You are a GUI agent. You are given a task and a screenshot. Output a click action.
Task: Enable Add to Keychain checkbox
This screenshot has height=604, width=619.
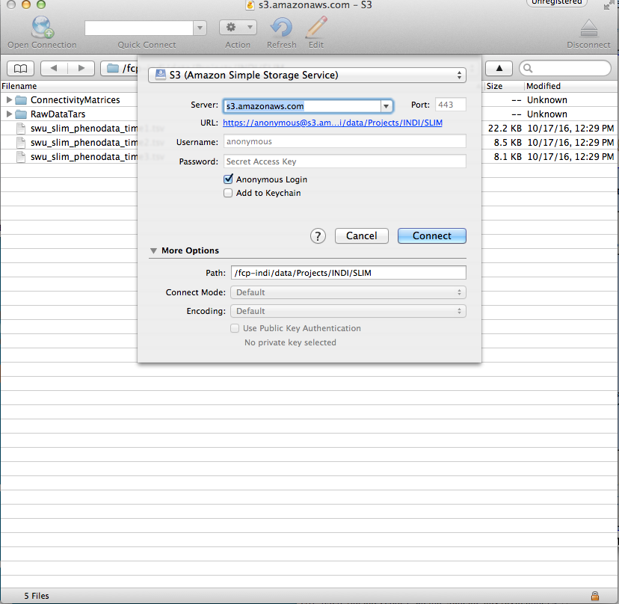pyautogui.click(x=228, y=193)
